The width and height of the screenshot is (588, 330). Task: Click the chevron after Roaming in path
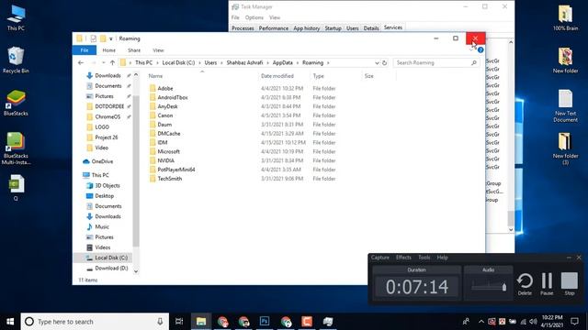328,63
